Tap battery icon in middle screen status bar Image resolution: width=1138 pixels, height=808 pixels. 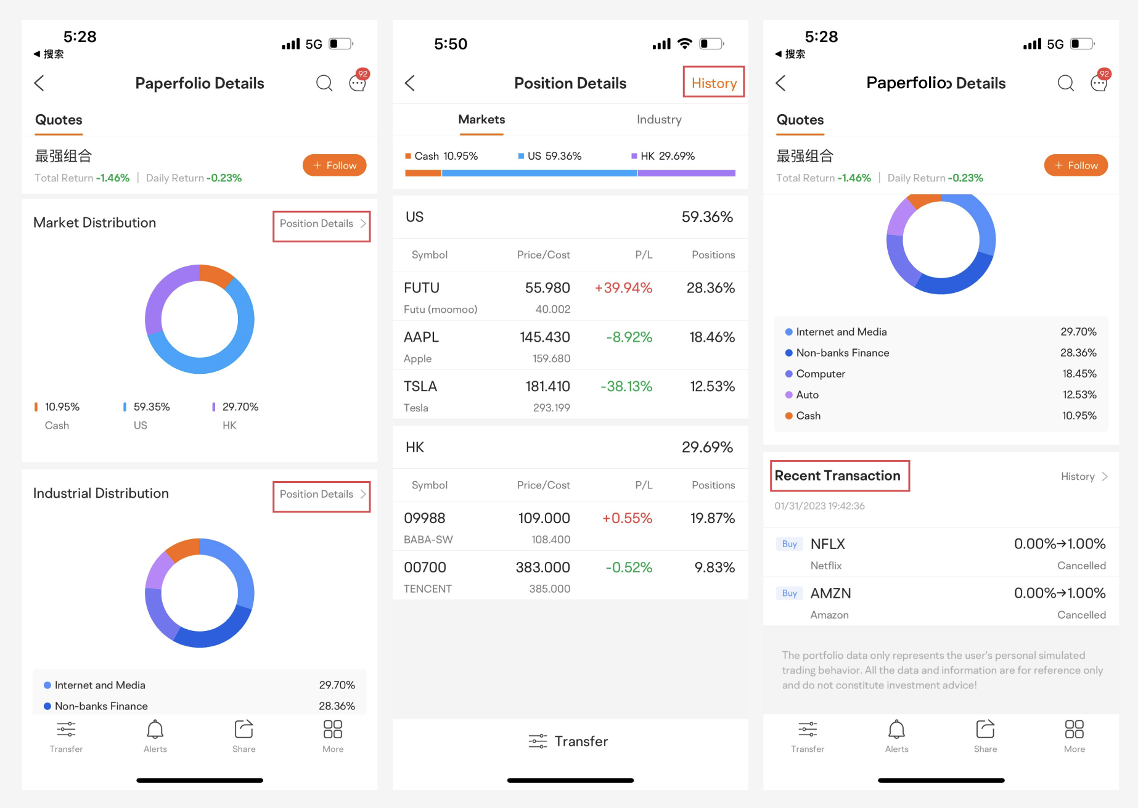[712, 44]
